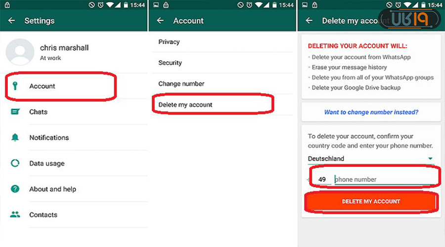445x247 pixels.
Task: Open the Security menu item
Action: [x=222, y=63]
